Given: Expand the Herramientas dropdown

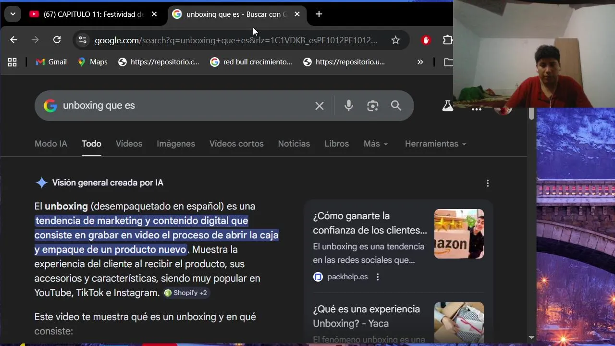Looking at the screenshot, I should (x=435, y=144).
